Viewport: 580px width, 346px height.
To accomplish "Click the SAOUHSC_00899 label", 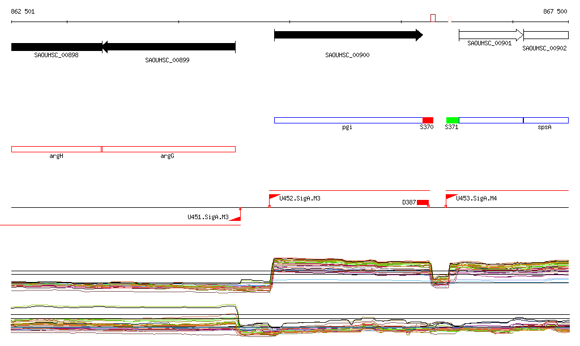I will pyautogui.click(x=167, y=60).
